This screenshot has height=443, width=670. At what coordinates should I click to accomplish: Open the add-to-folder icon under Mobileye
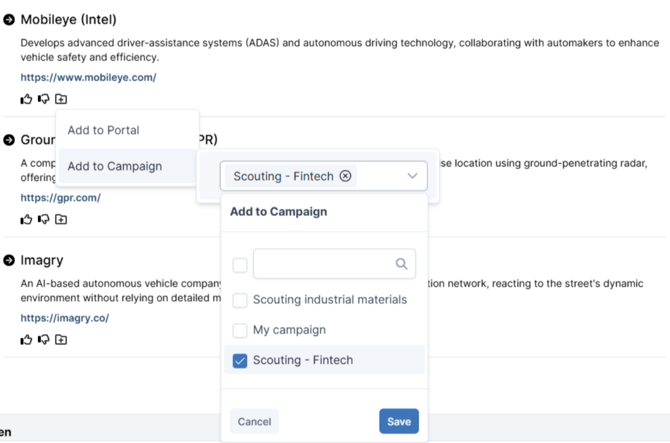click(x=61, y=99)
